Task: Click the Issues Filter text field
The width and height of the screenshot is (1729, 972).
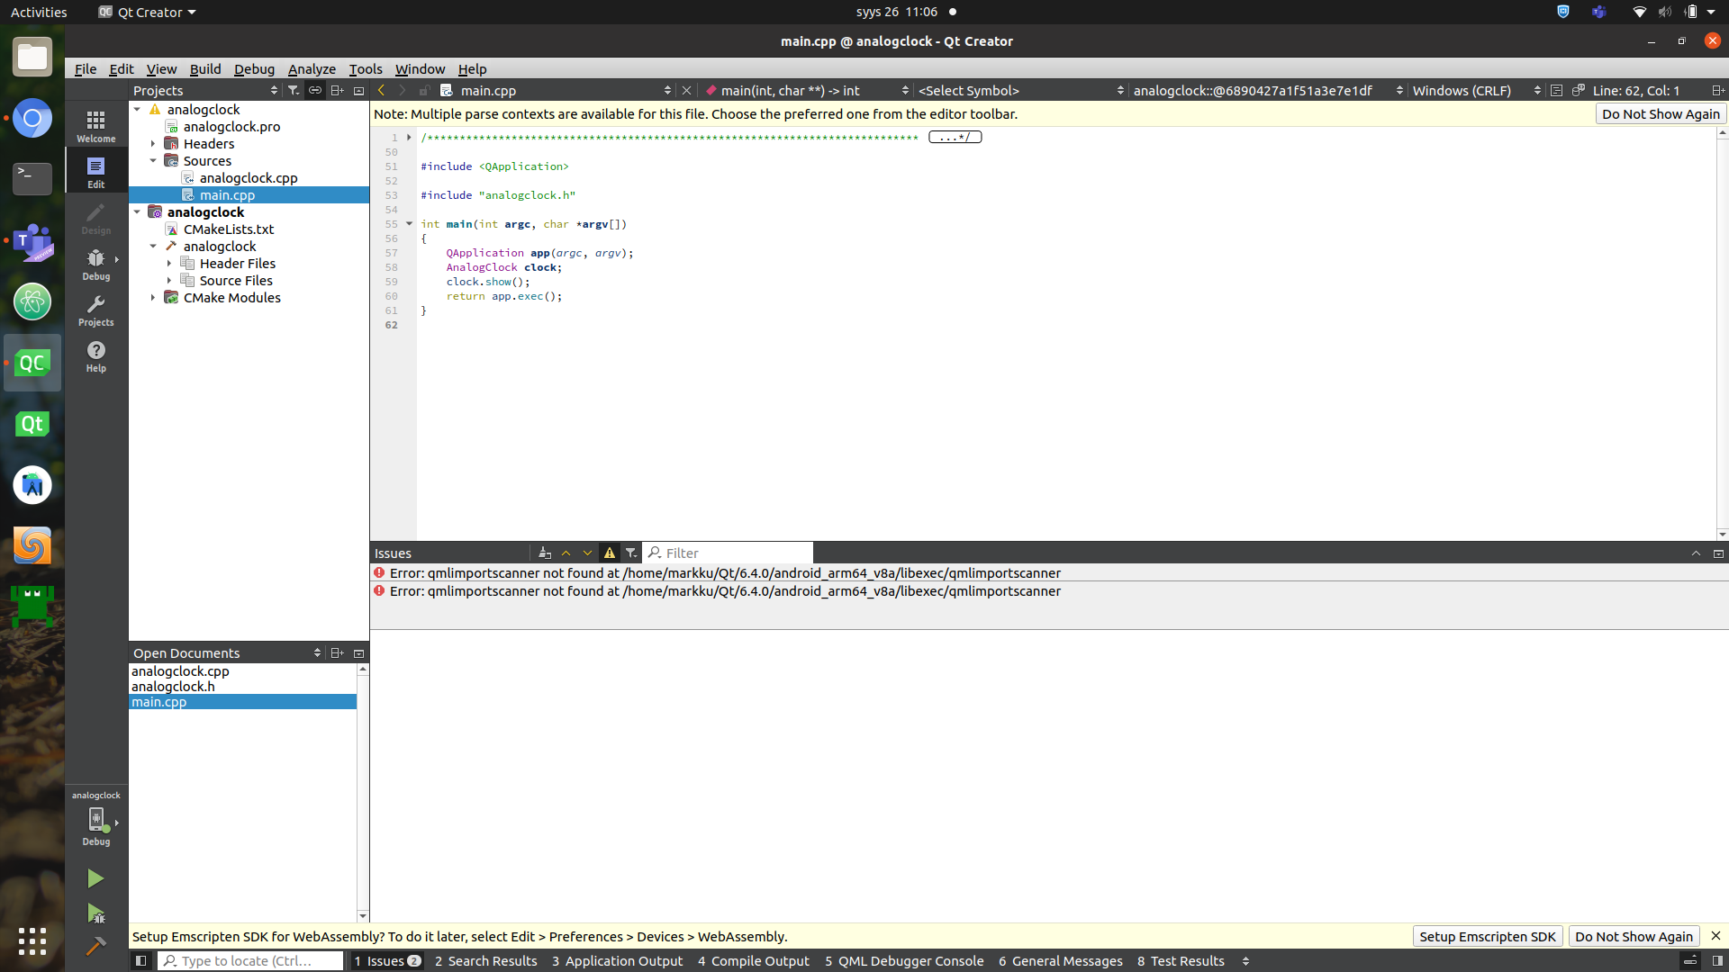Action: [x=728, y=553]
